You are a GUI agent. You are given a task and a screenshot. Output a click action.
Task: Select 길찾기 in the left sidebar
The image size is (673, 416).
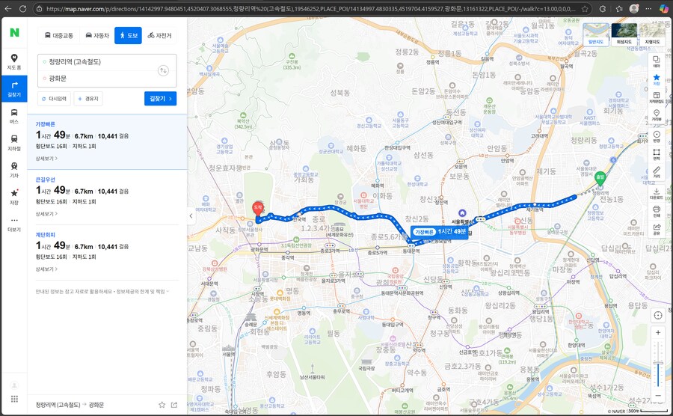(14, 89)
